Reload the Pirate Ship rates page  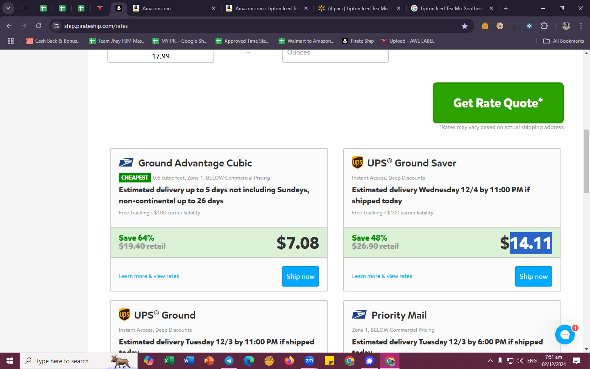[x=39, y=26]
